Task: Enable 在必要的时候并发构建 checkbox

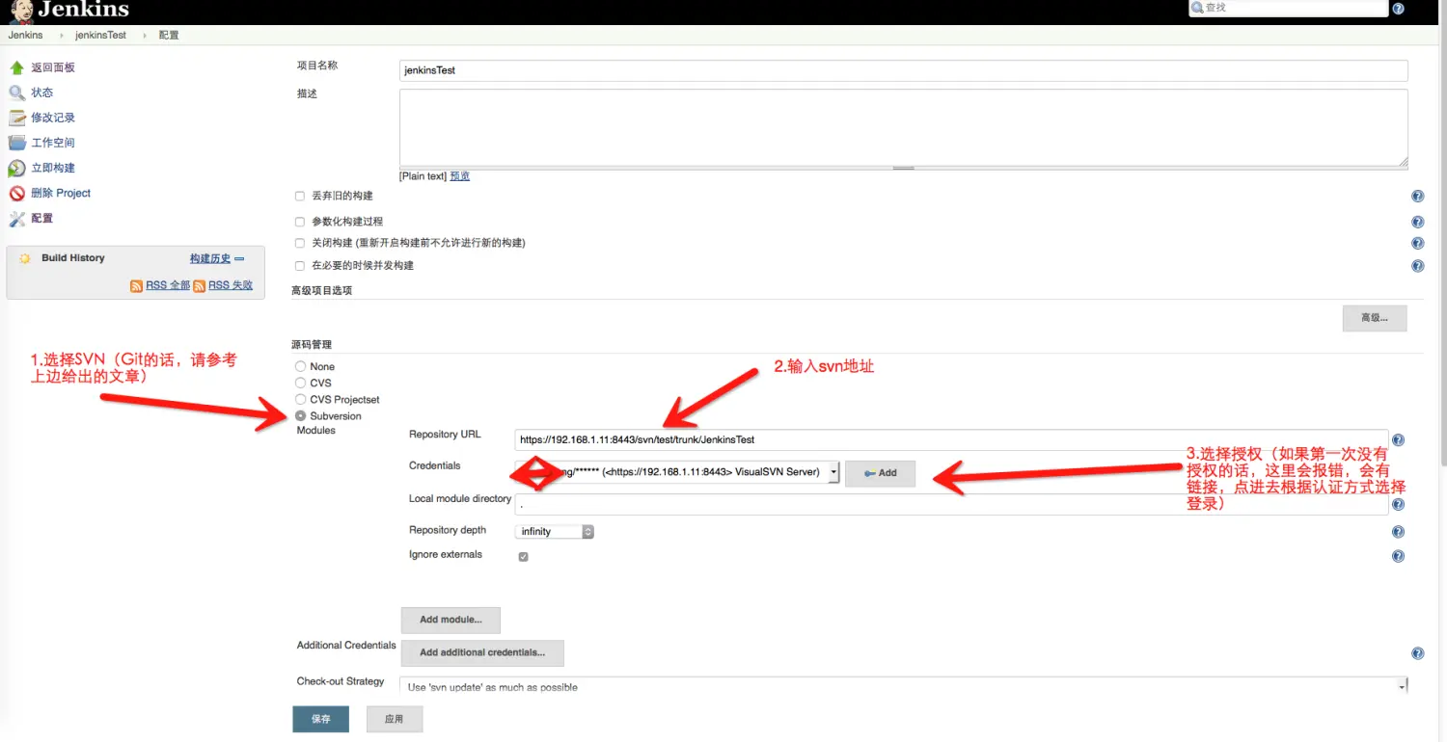Action: (x=300, y=265)
